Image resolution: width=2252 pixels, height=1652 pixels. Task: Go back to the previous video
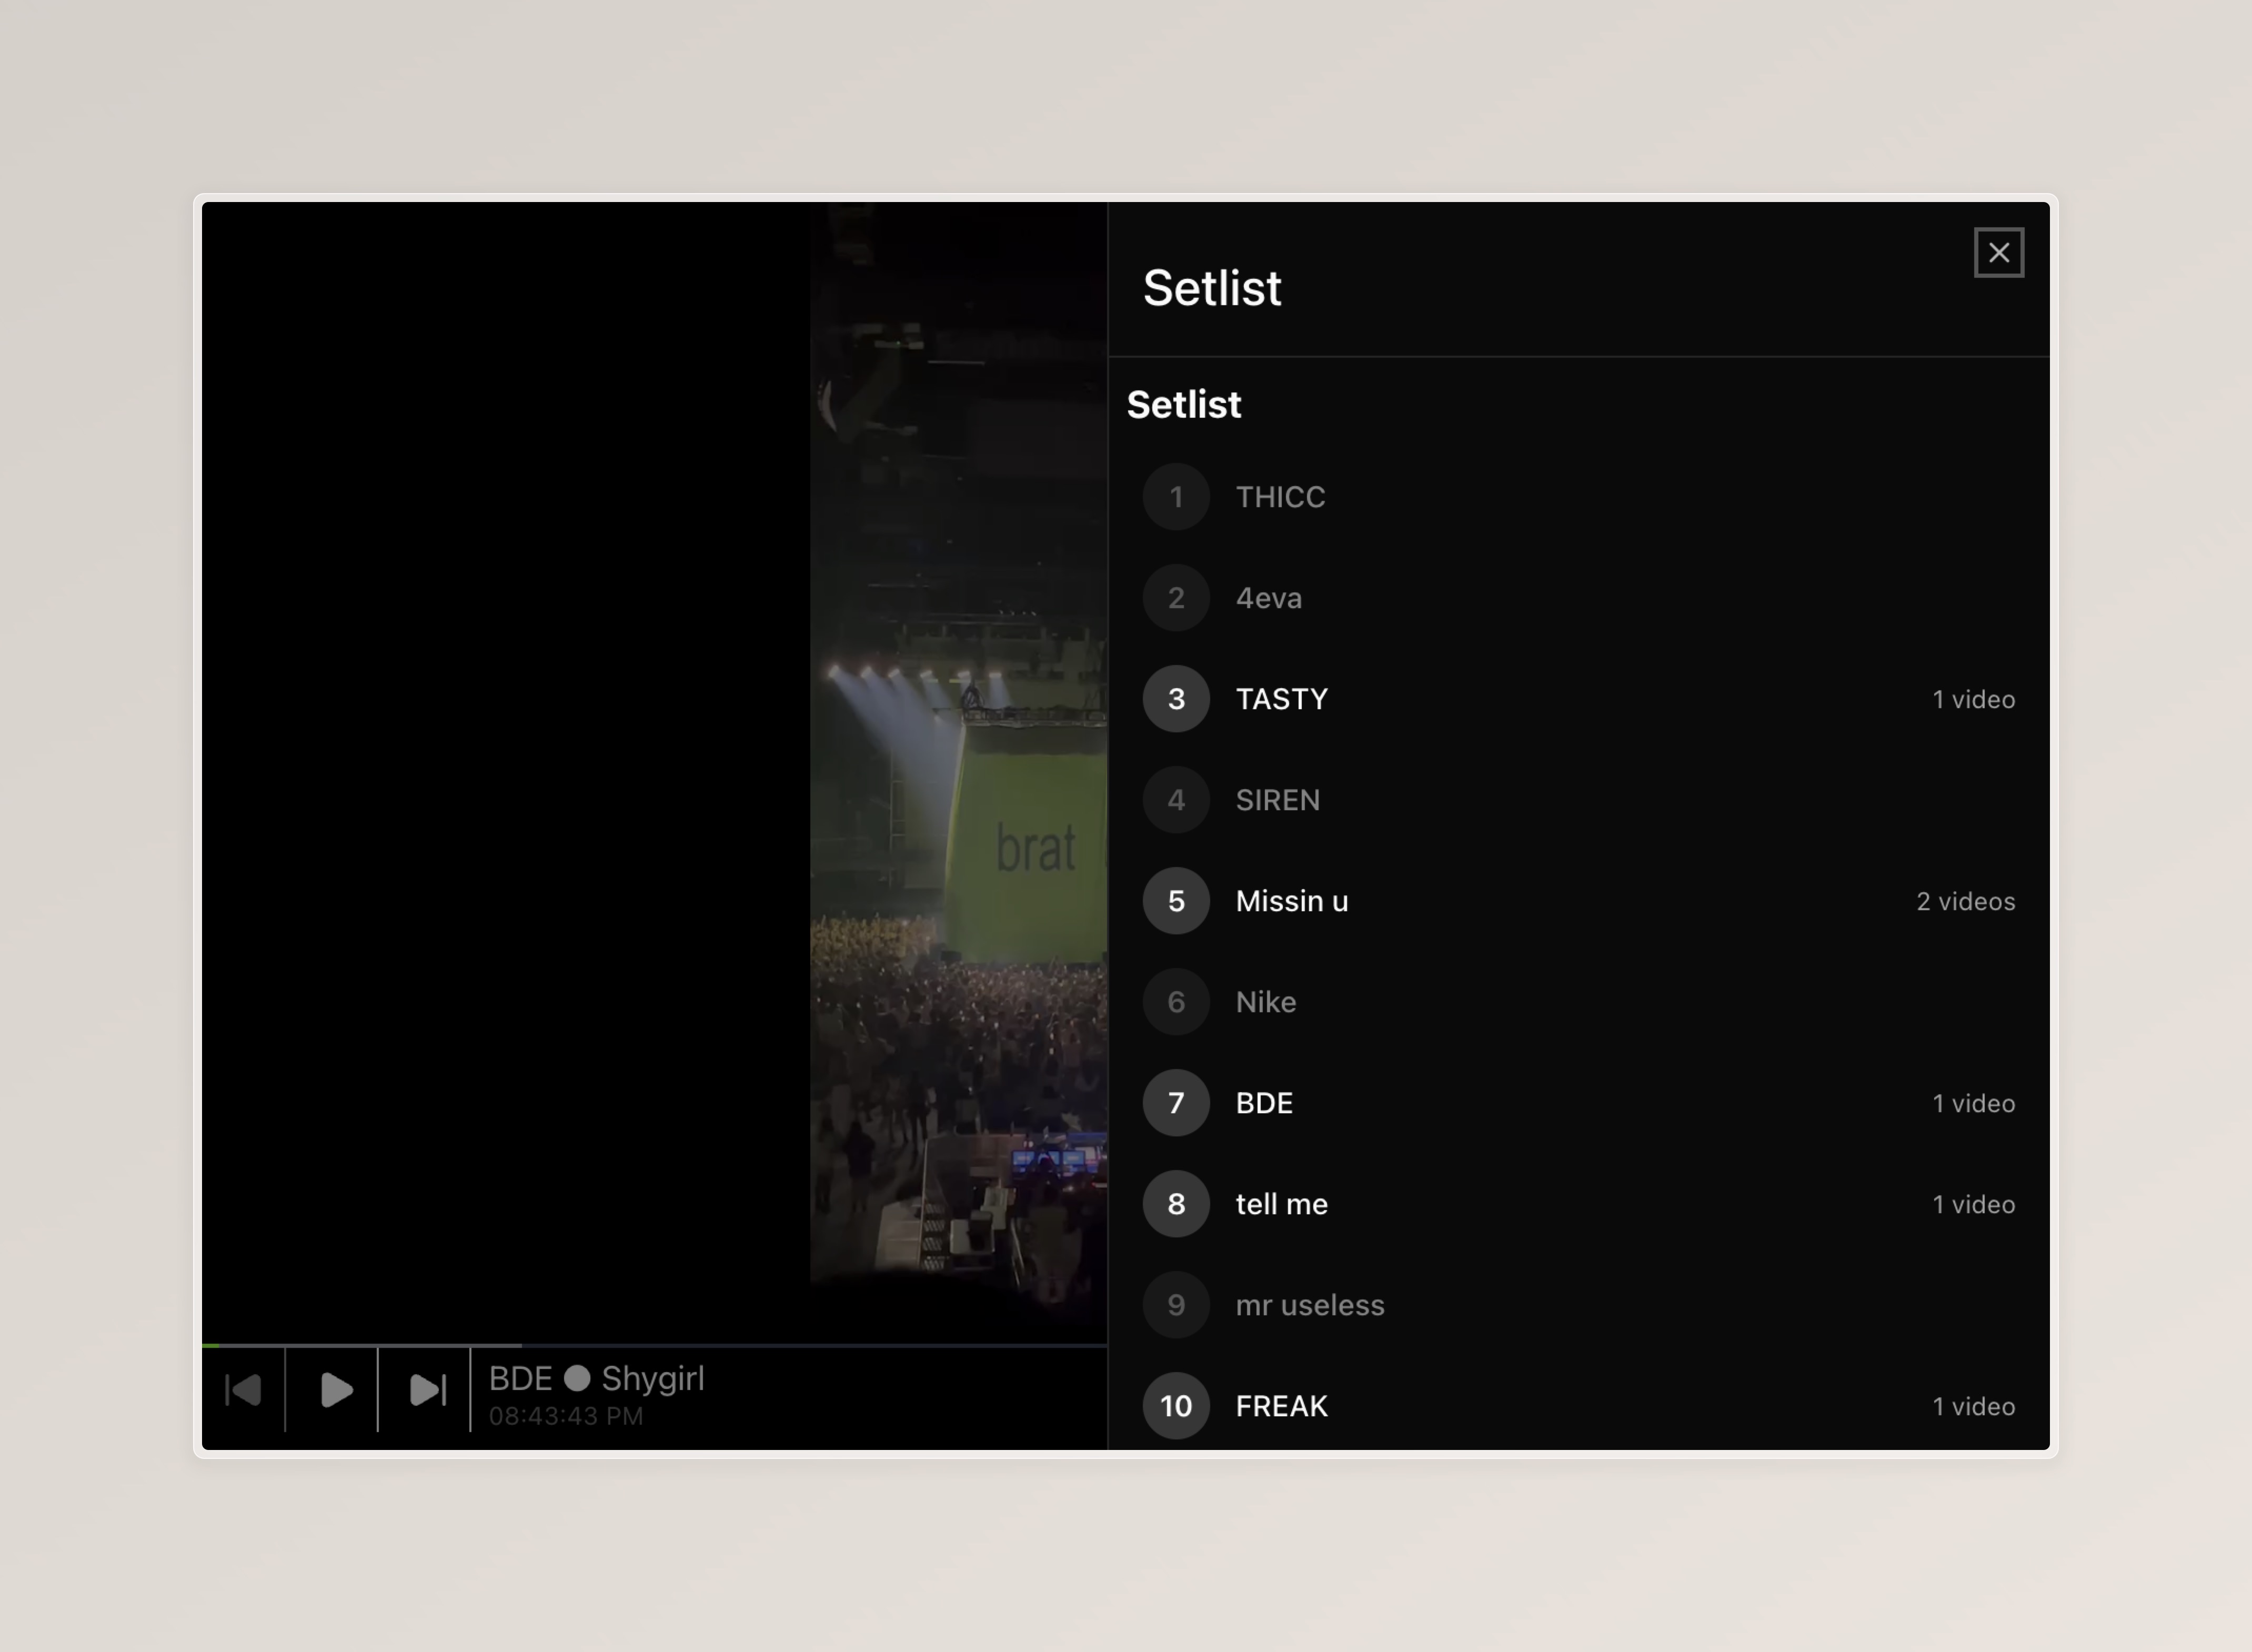[x=243, y=1389]
